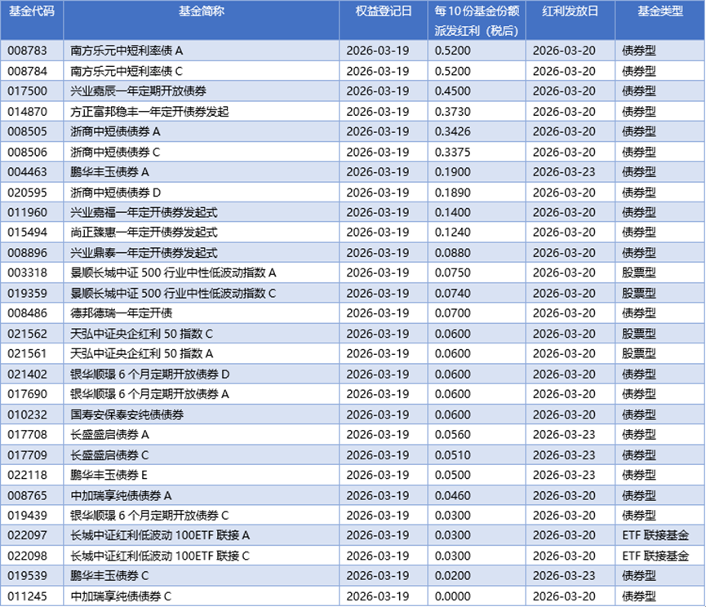Click fund name 浙商中短债债券 D
Viewport: 706px width, 607px height.
[116, 193]
